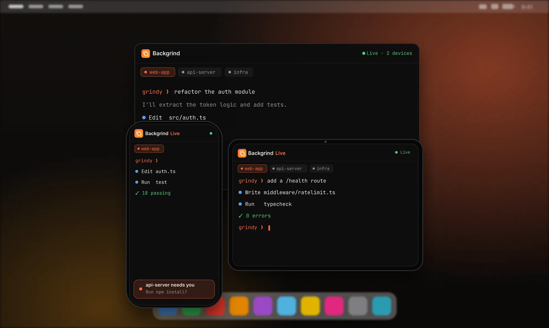
Task: Select web-app tab in desktop window
Action: (x=158, y=72)
